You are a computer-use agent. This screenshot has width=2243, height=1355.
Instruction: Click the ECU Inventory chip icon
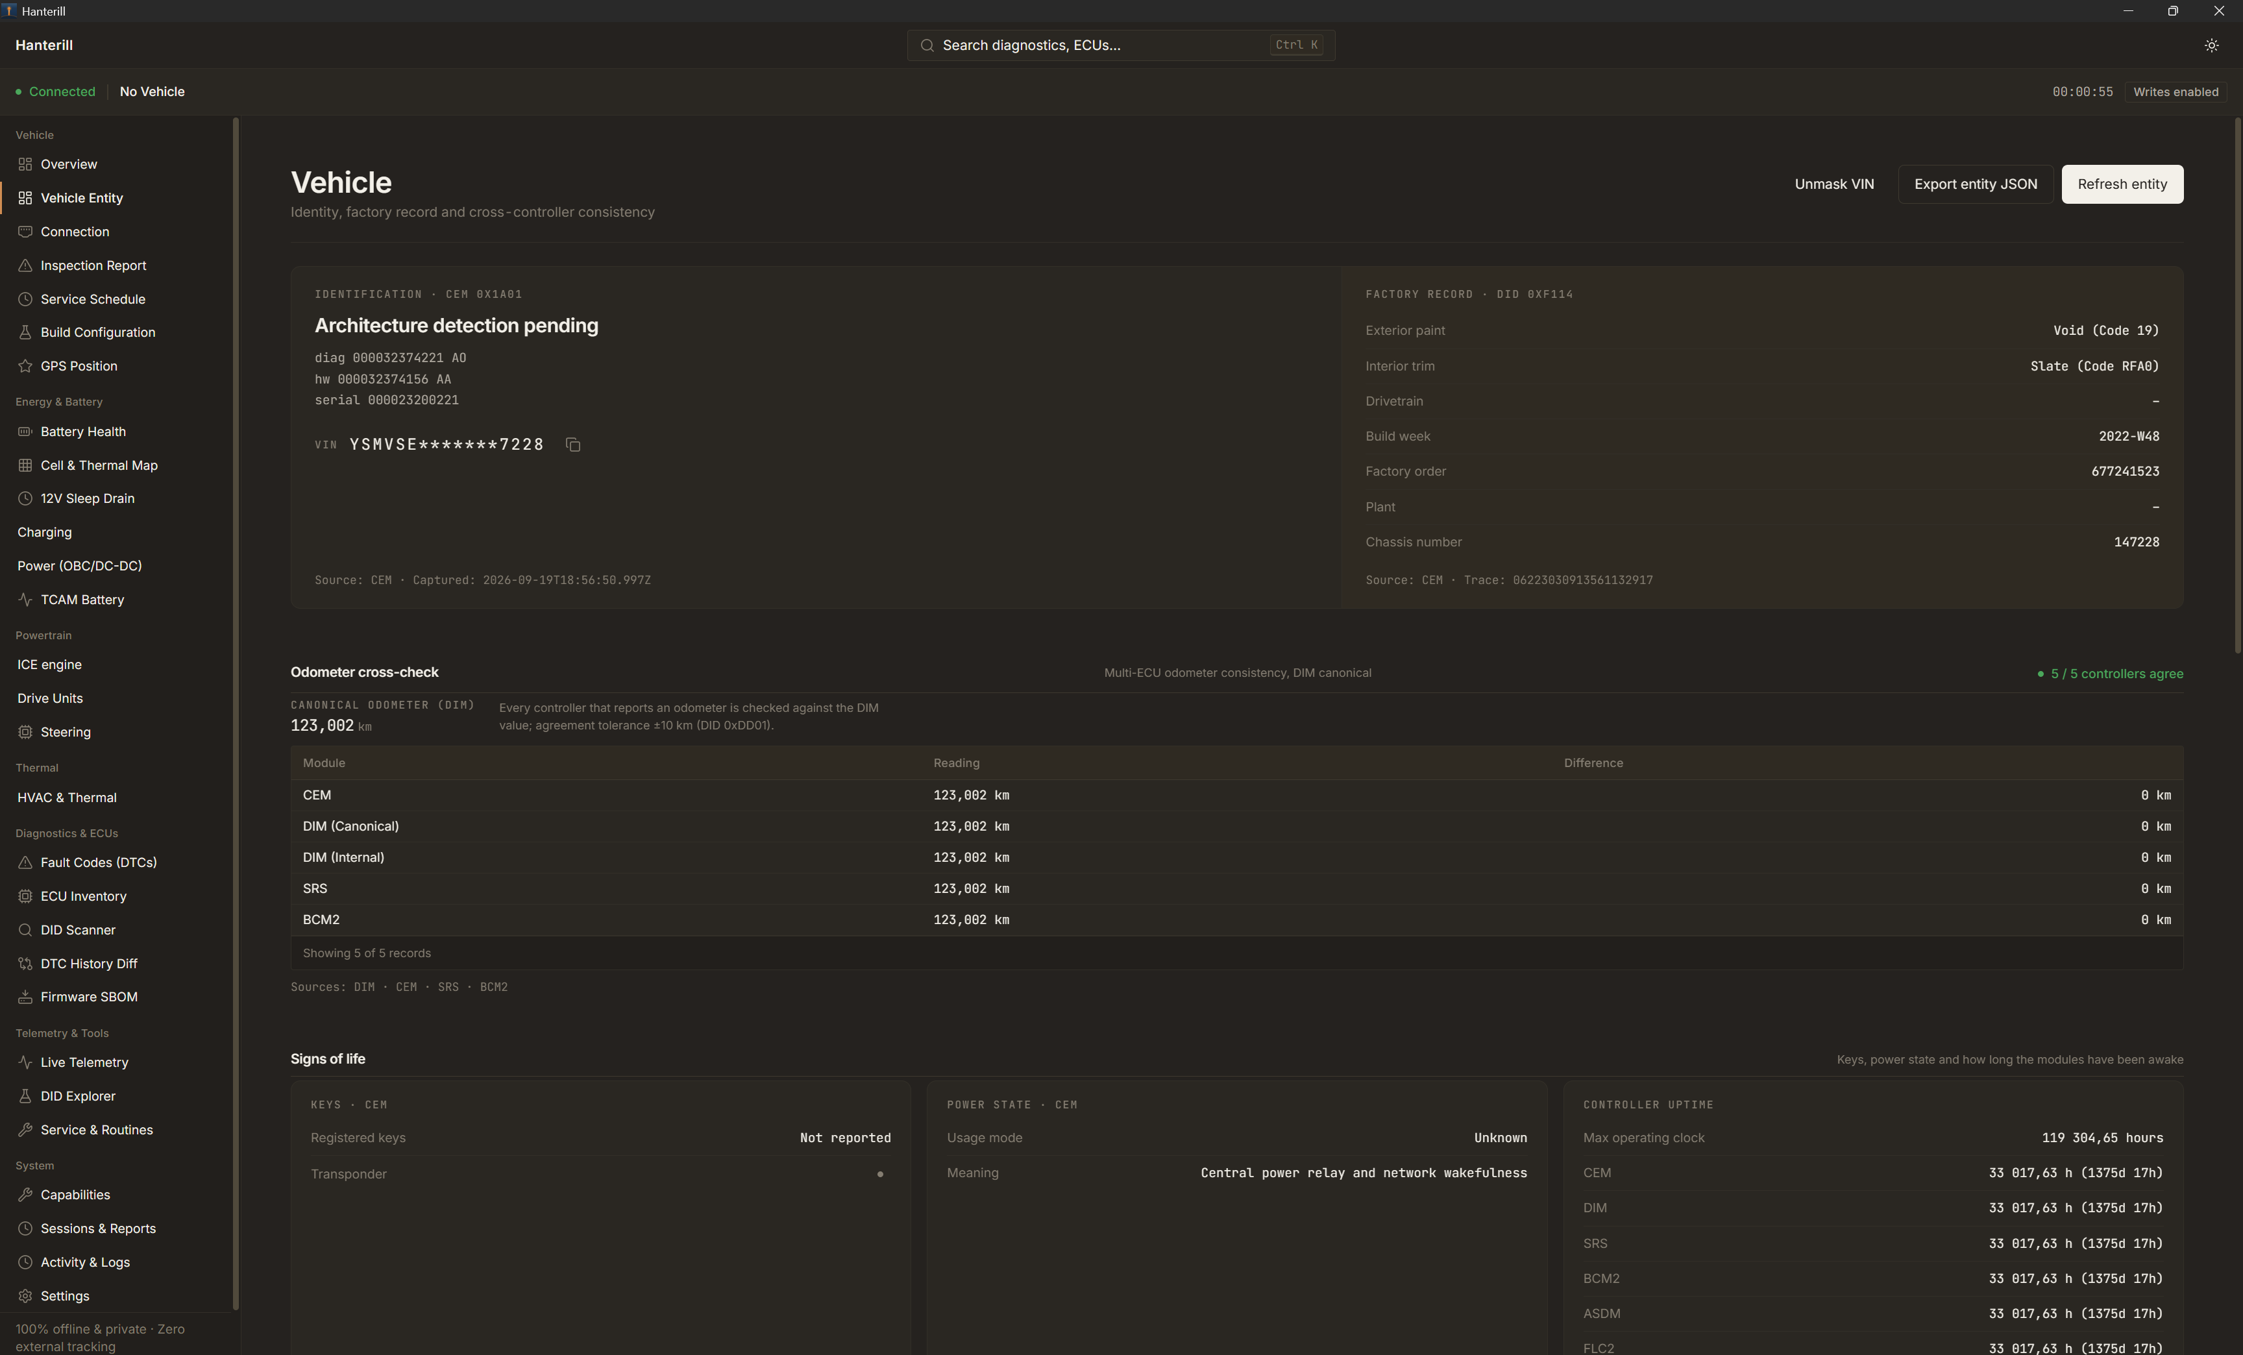25,896
